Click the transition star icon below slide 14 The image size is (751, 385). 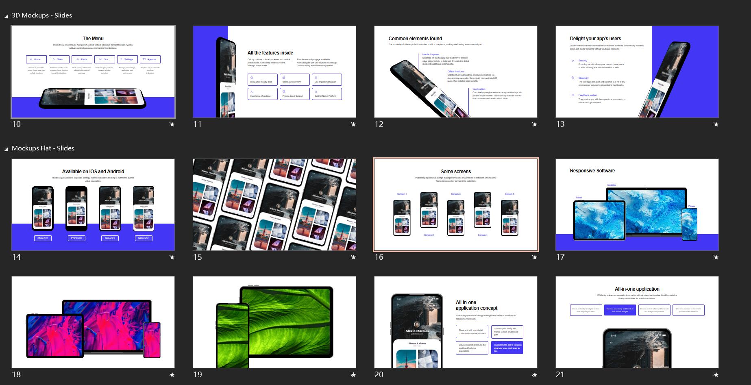[172, 257]
